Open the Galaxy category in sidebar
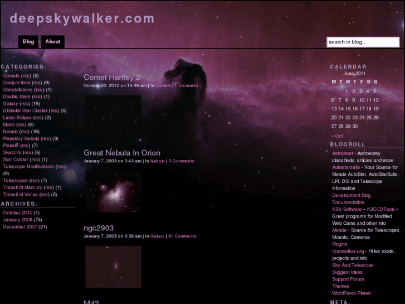Viewport: 405px width, 304px height. 11,104
